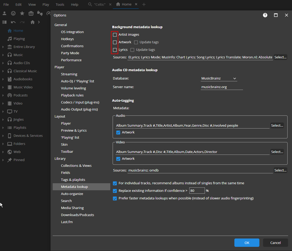The image size is (292, 251).
Task: Click the Pinned pushpin icon
Action: [x=10, y=160]
